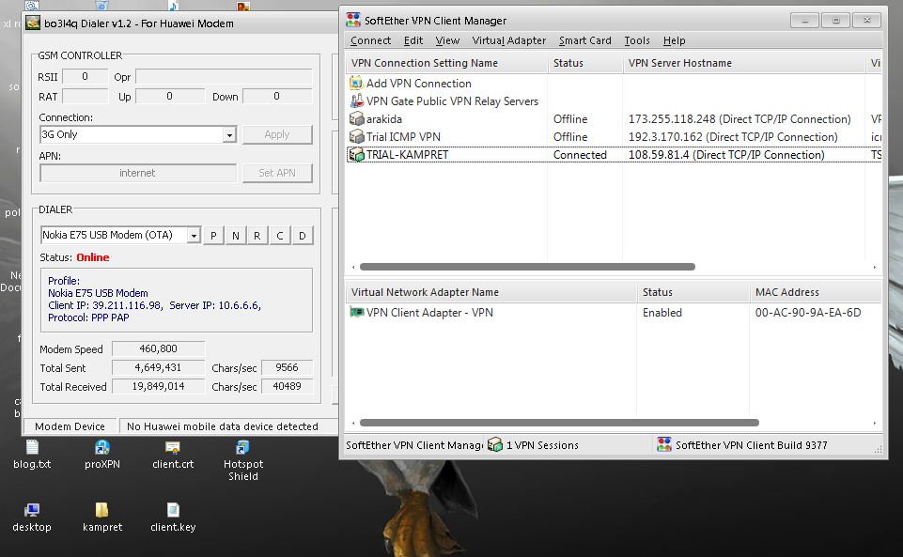Click the N dialer button
The height and width of the screenshot is (557, 903).
236,236
